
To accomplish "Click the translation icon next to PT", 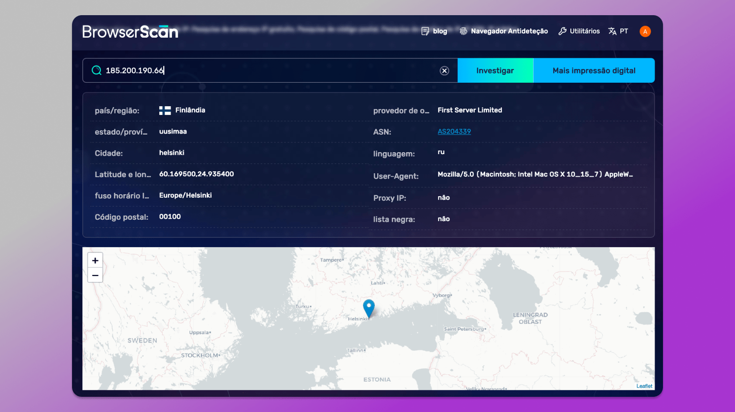I will coord(612,31).
